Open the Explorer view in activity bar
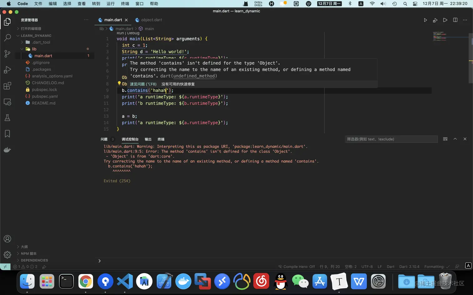473x295 pixels. (8, 22)
